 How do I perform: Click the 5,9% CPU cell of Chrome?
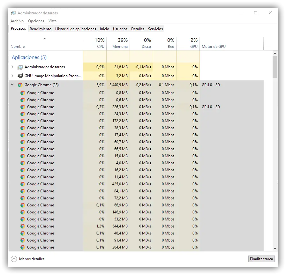[x=95, y=85]
